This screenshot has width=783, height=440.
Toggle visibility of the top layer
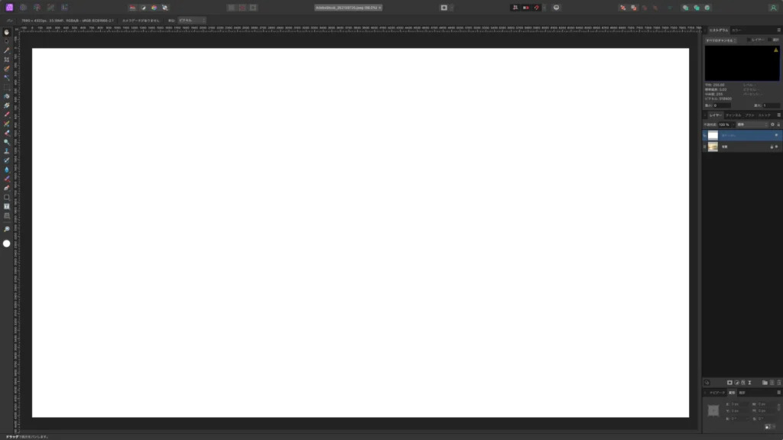point(775,135)
